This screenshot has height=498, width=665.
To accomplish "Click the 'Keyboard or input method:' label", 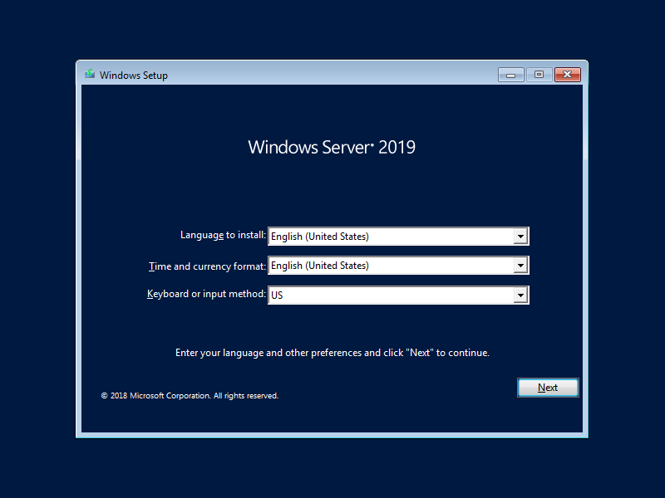I will [x=206, y=294].
